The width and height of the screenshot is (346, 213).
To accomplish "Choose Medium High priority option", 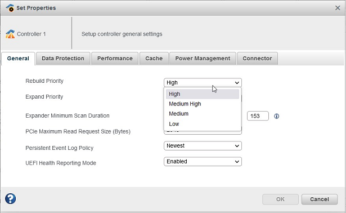I will coord(203,104).
